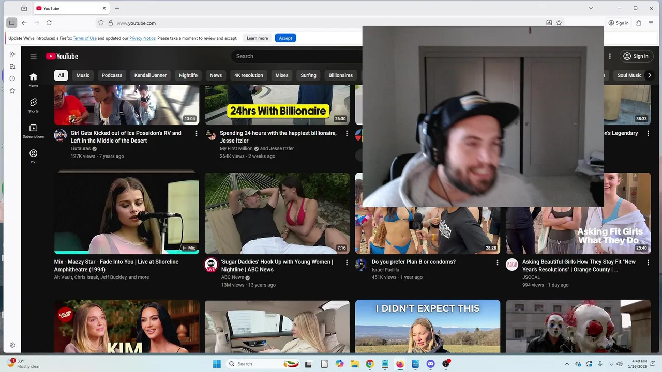Viewport: 662px width, 372px height.
Task: Open Discord from the taskbar
Action: click(430, 364)
